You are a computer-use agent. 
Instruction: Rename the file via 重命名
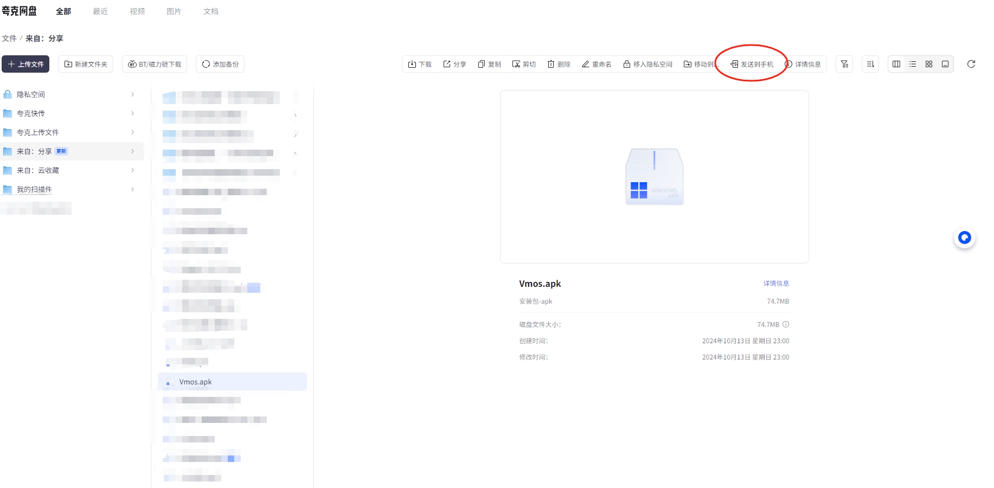(x=597, y=64)
